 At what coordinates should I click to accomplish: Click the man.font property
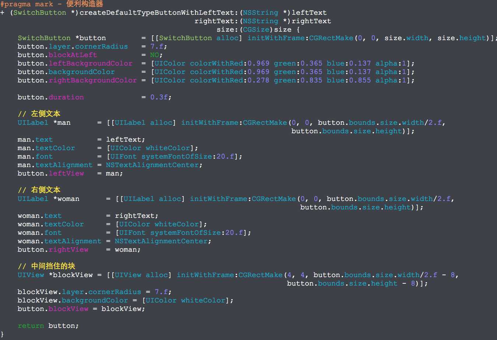(35, 156)
